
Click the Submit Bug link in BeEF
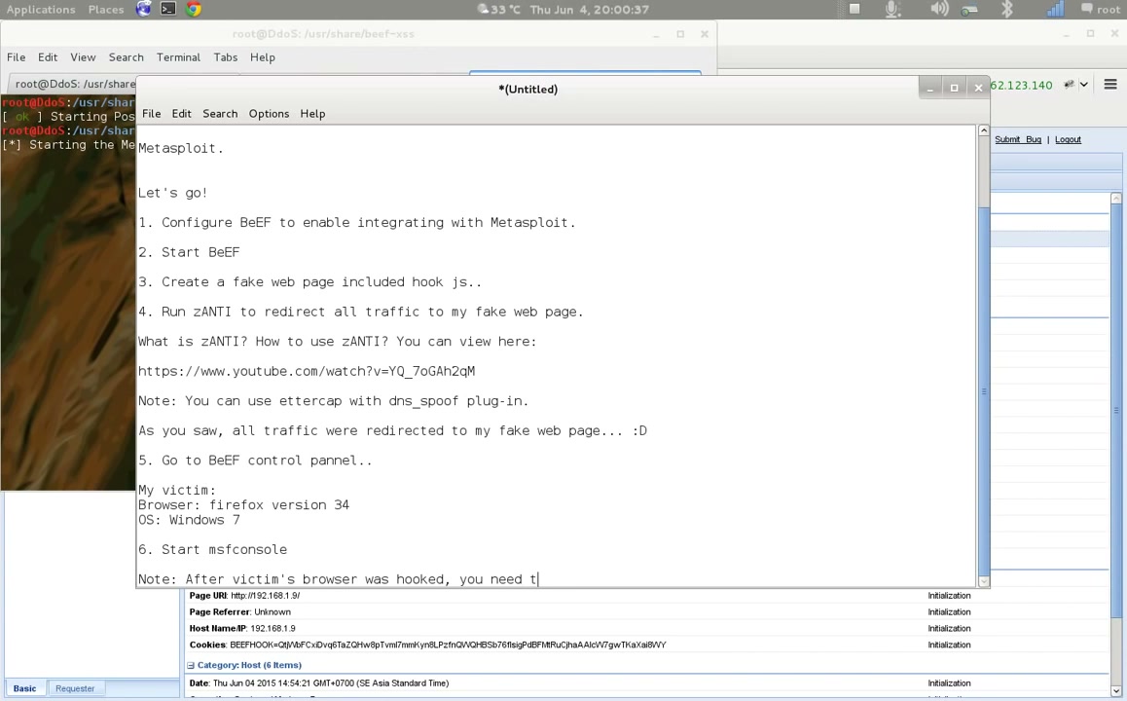(1018, 139)
